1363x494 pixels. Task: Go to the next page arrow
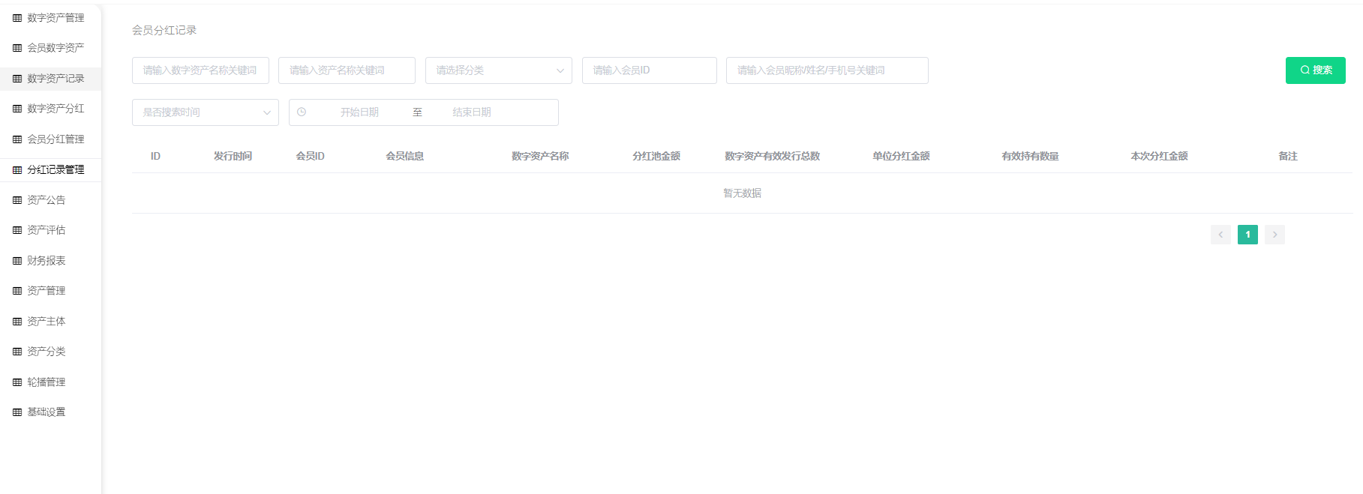(1274, 235)
